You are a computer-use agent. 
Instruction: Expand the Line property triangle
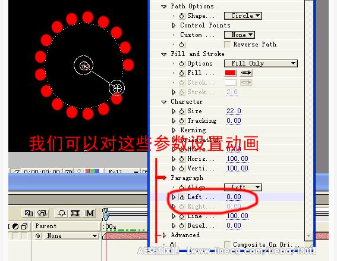point(174,216)
